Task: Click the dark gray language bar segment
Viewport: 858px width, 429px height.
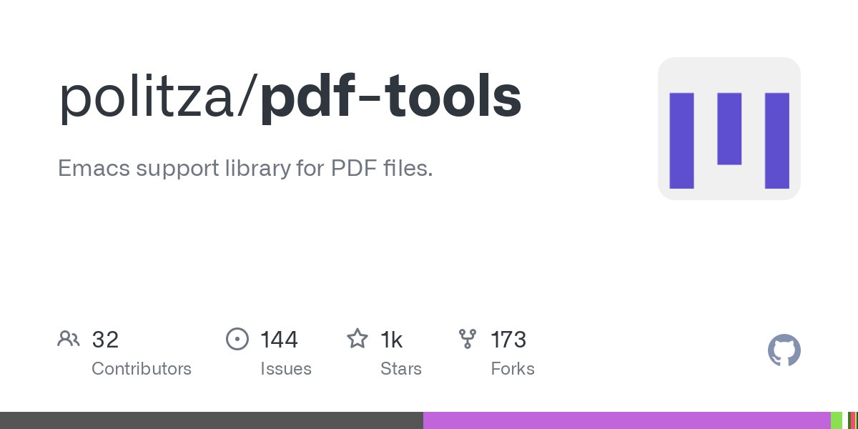Action: (212, 420)
